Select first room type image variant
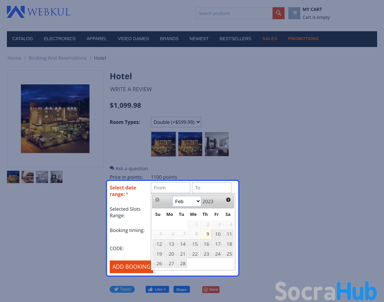Screen dimensions: 384x302 [x=163, y=144]
